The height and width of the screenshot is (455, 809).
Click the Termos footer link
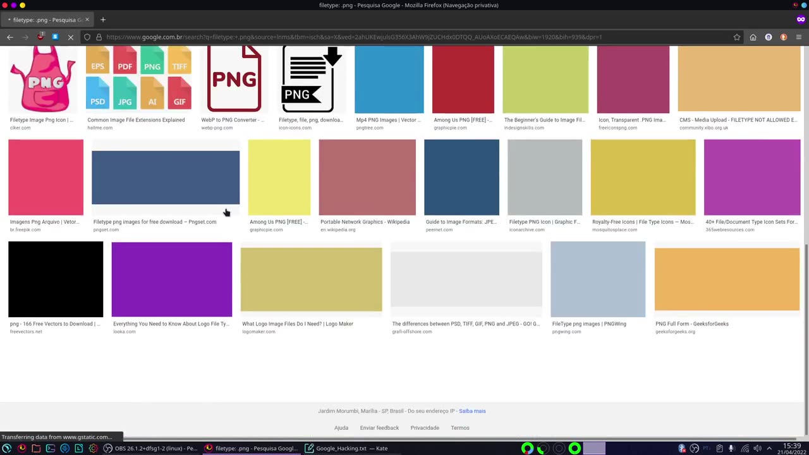coord(460,428)
